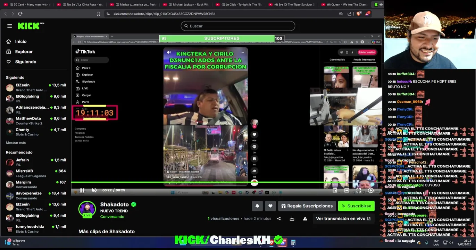476x250 pixels.
Task: Download the clip with the download icon
Action: point(292,218)
